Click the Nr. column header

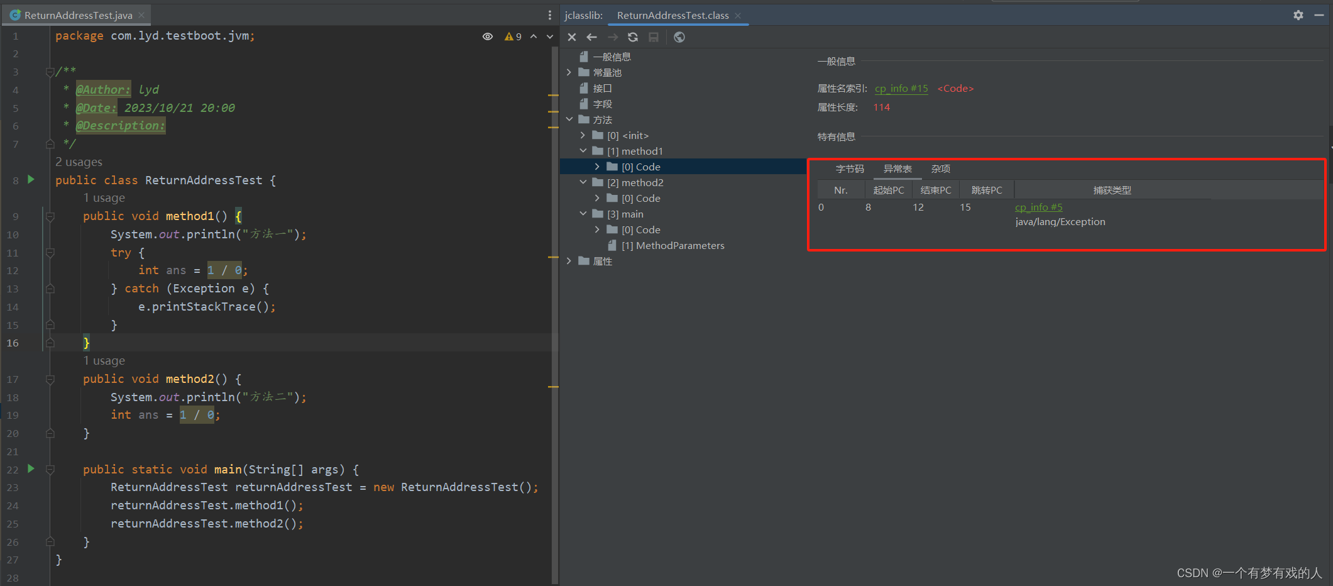[x=840, y=190]
